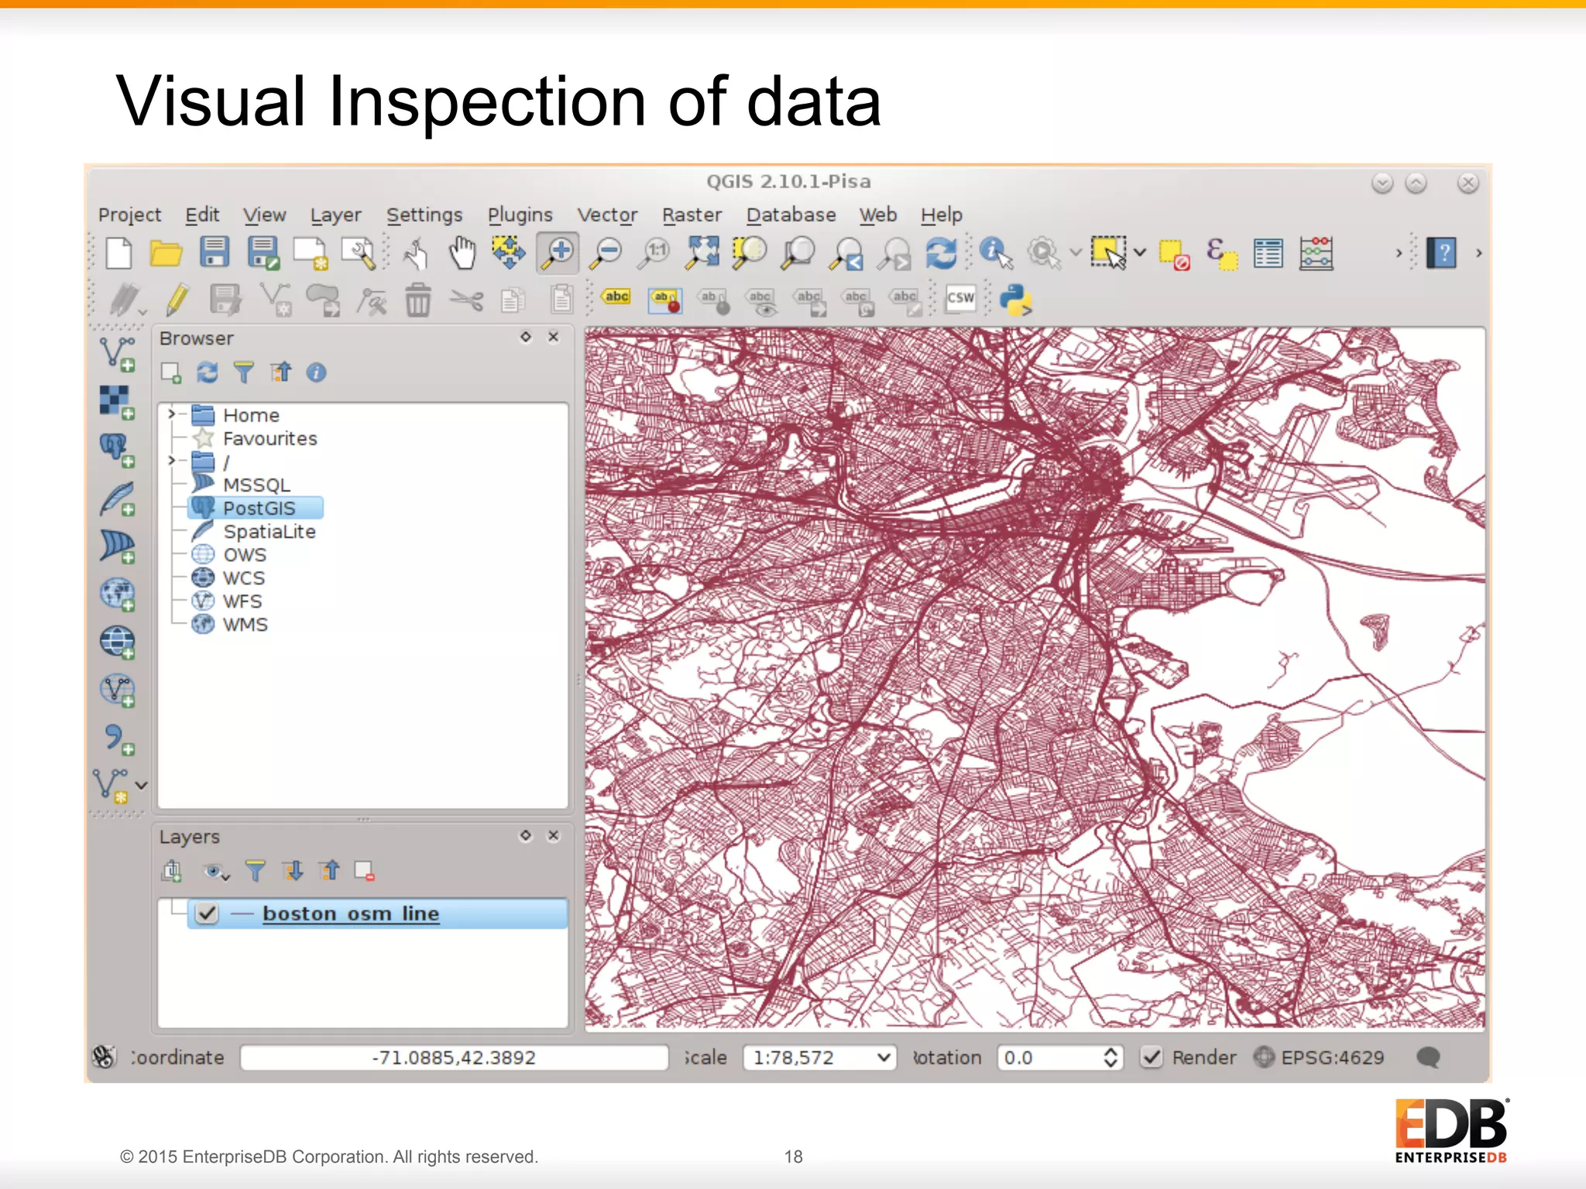Save project with the floppy disk icon
Screen dimensions: 1586x1189
click(214, 252)
